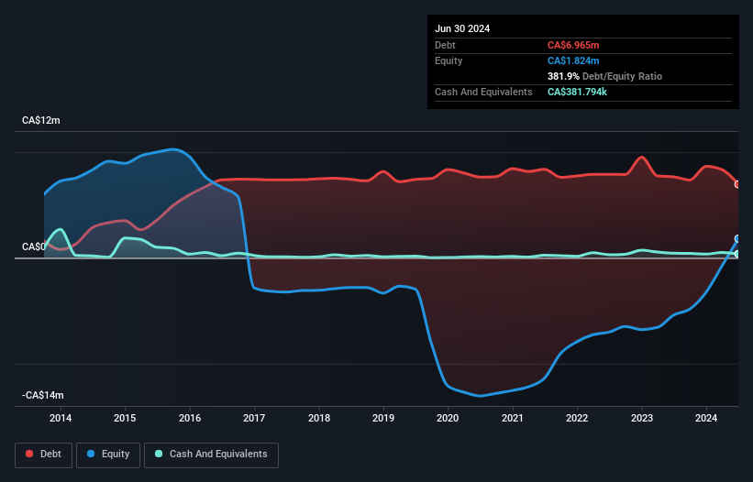Viewport: 753px width, 482px height.
Task: Click the 2021 x-axis label
Action: (x=513, y=418)
